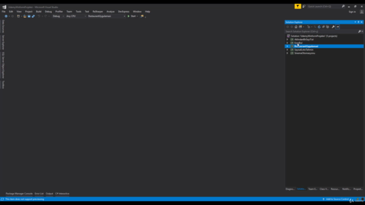Open the collapsed Toolbox side tab
The image size is (365, 205).
(3, 85)
